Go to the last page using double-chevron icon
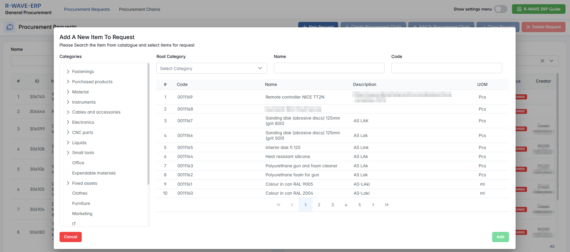 click(387, 205)
